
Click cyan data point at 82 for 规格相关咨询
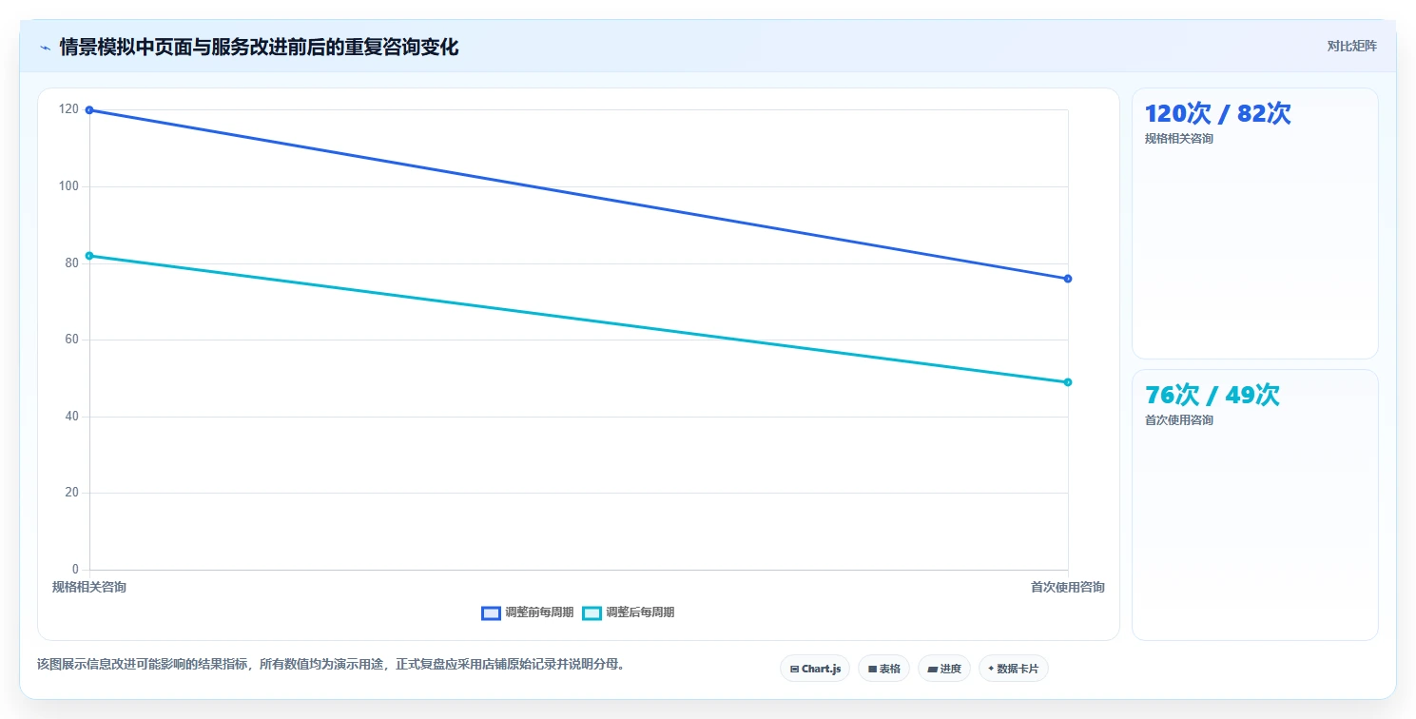click(x=89, y=256)
